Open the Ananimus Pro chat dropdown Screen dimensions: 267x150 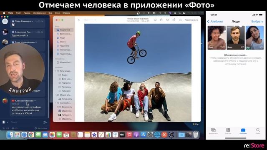coord(32,32)
